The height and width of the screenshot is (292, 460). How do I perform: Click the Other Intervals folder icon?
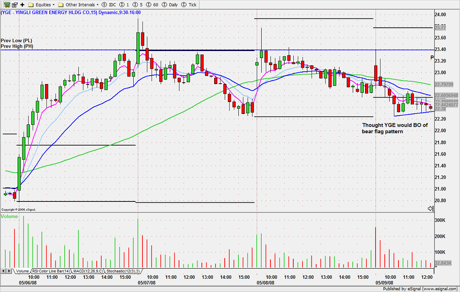coord(61,5)
